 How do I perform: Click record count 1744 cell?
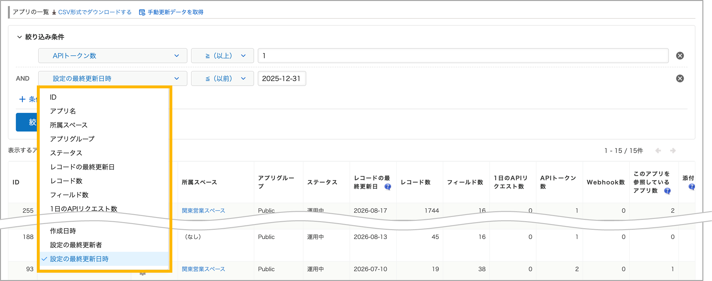pos(432,211)
